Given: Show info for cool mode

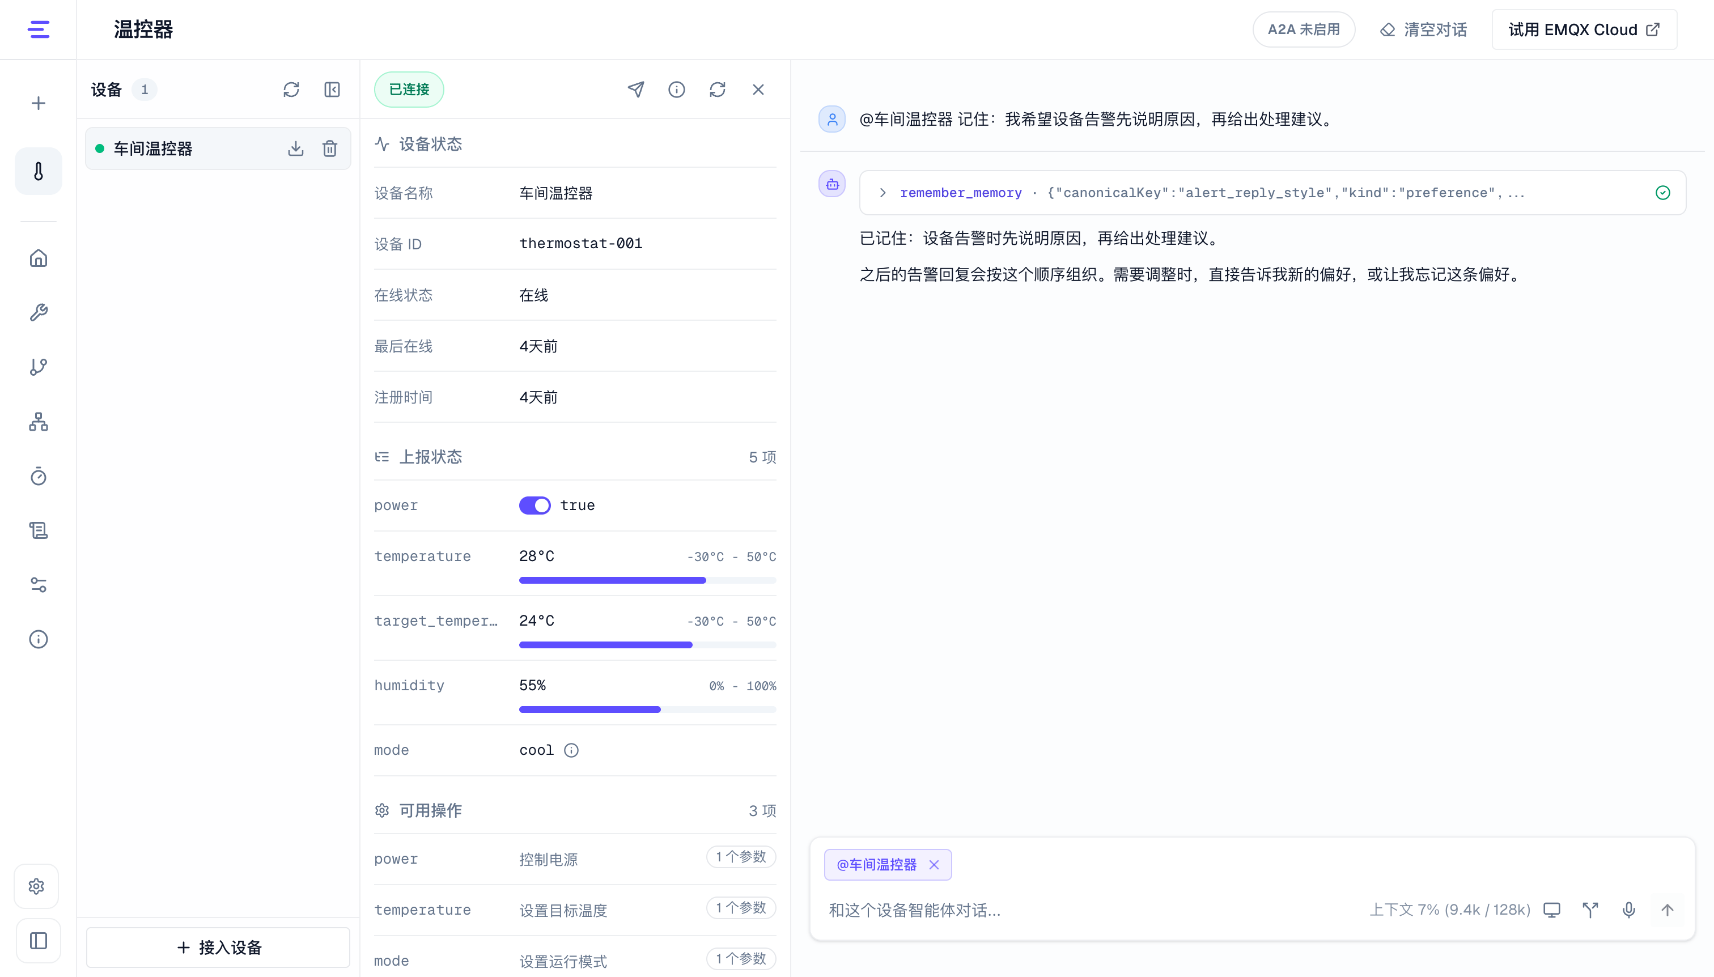Looking at the screenshot, I should coord(571,750).
